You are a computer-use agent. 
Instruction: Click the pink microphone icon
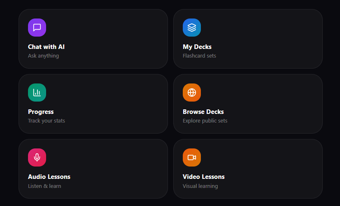pos(37,157)
